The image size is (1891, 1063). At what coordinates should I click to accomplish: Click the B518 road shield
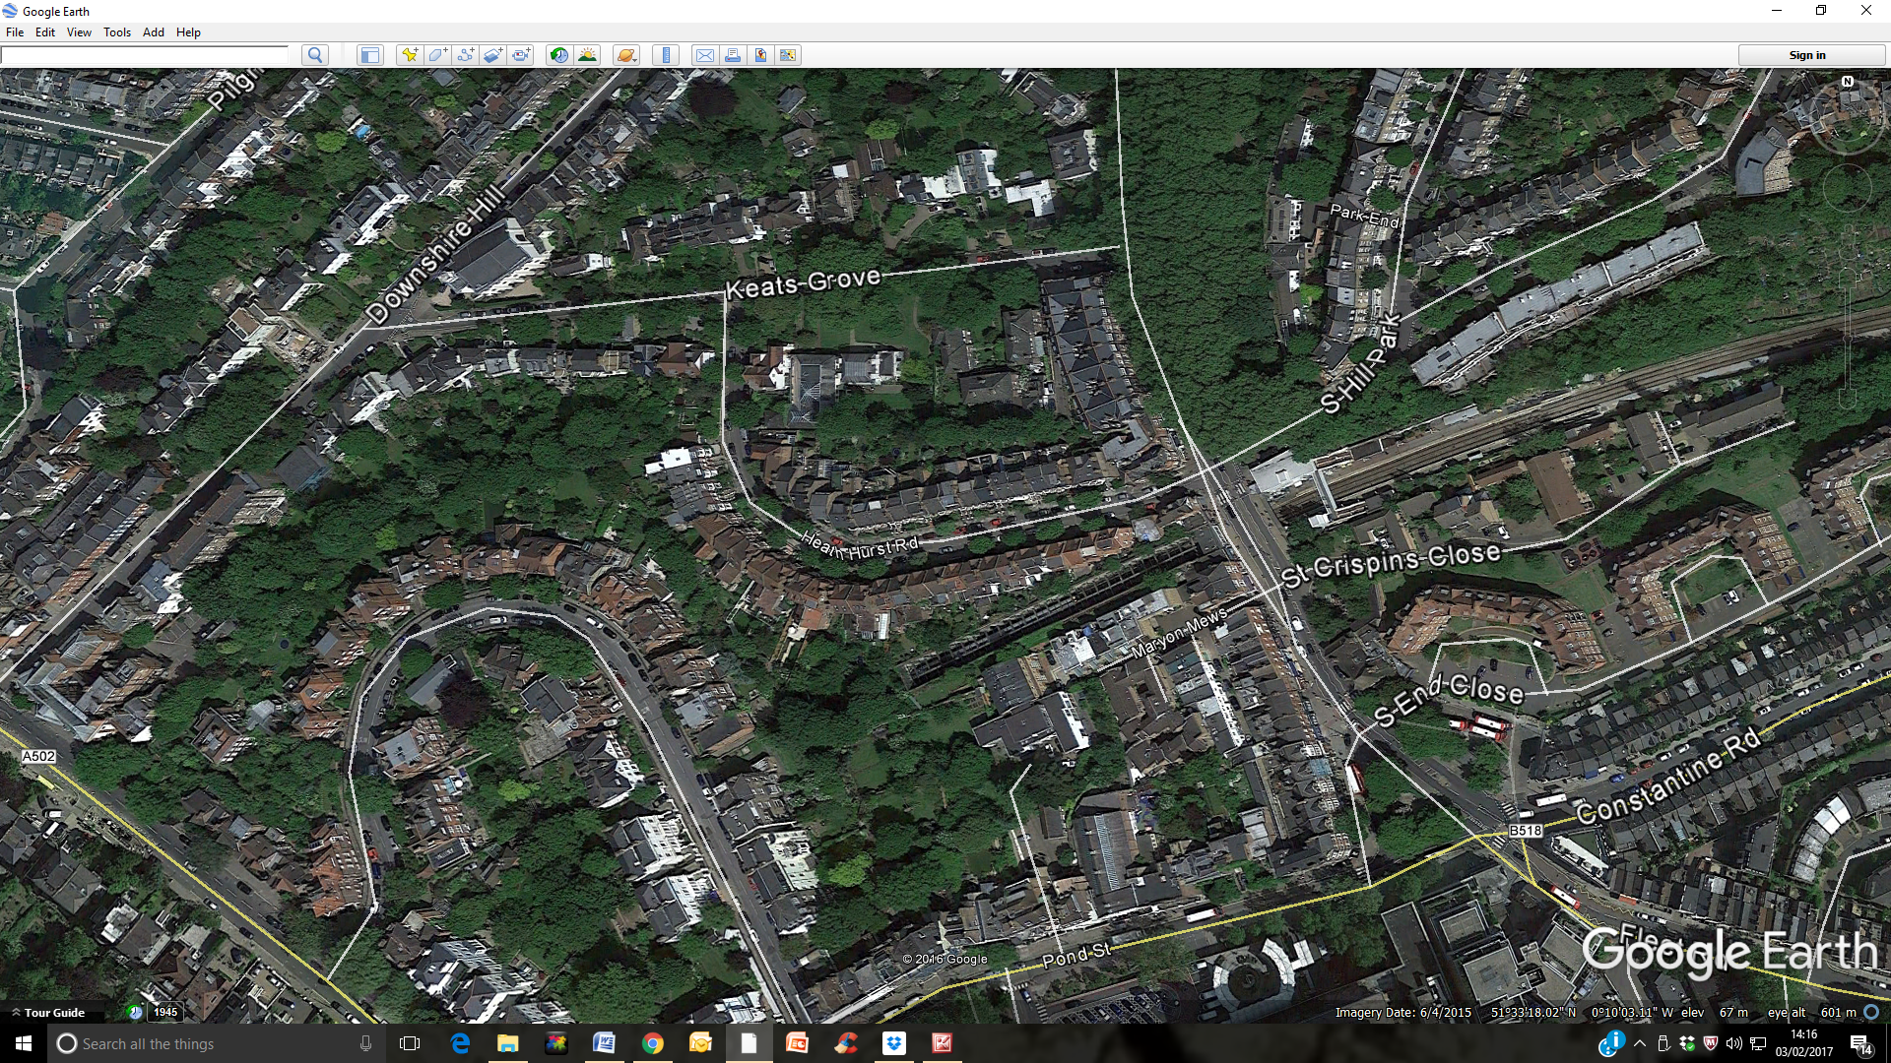pyautogui.click(x=1526, y=831)
